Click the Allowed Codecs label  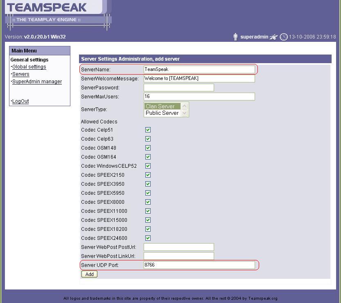pyautogui.click(x=99, y=121)
